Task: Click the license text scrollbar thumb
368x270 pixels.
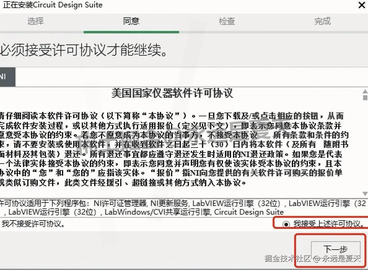Action: tap(365, 97)
